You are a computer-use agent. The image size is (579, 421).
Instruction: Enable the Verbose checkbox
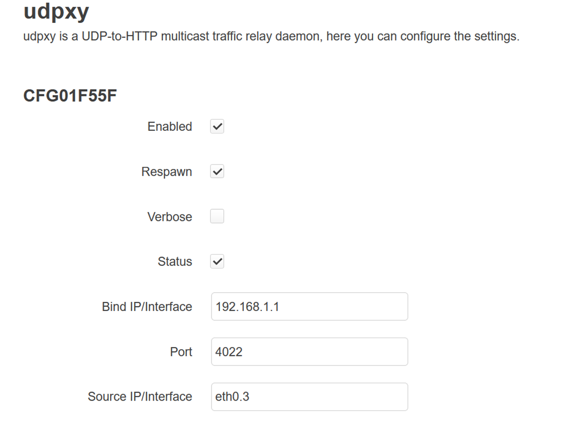(x=217, y=217)
